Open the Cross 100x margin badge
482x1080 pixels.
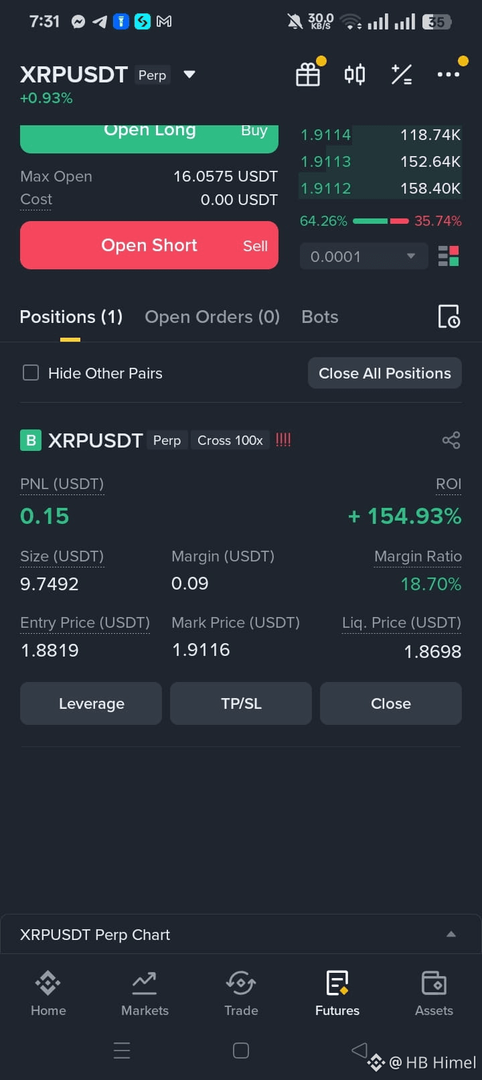(230, 440)
